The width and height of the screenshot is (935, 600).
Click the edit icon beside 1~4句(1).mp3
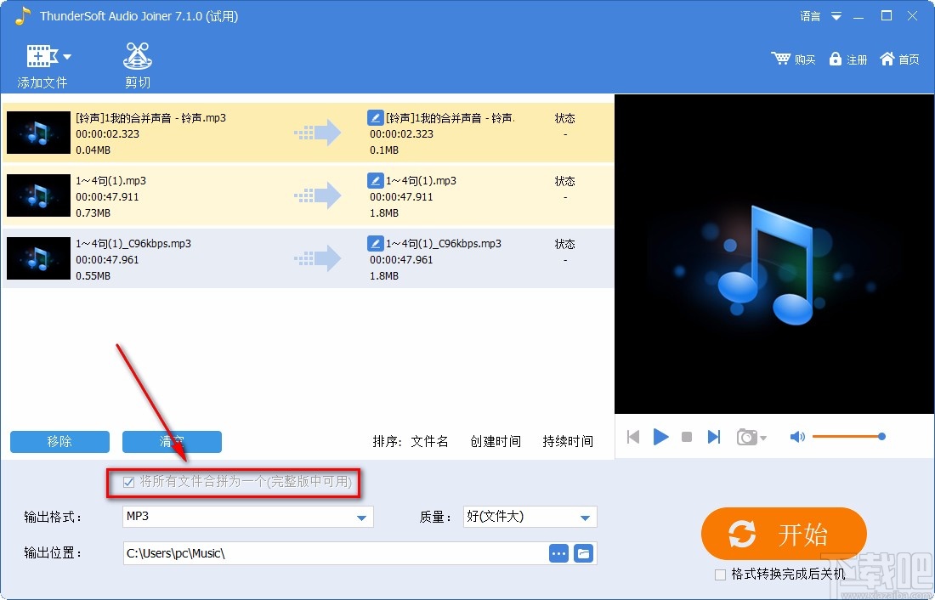click(375, 180)
